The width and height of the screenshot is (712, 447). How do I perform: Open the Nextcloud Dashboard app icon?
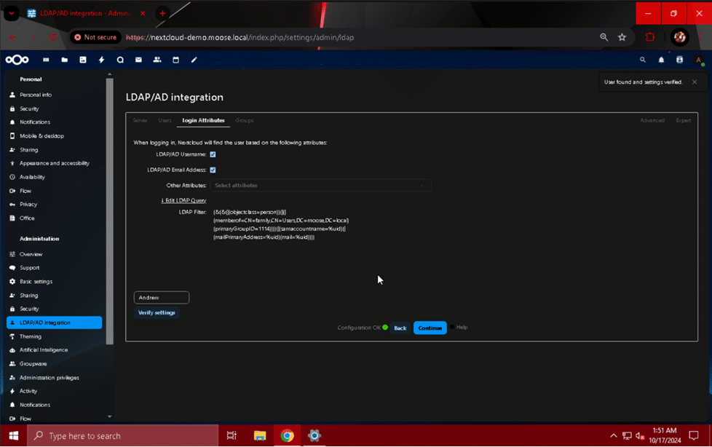pos(46,60)
